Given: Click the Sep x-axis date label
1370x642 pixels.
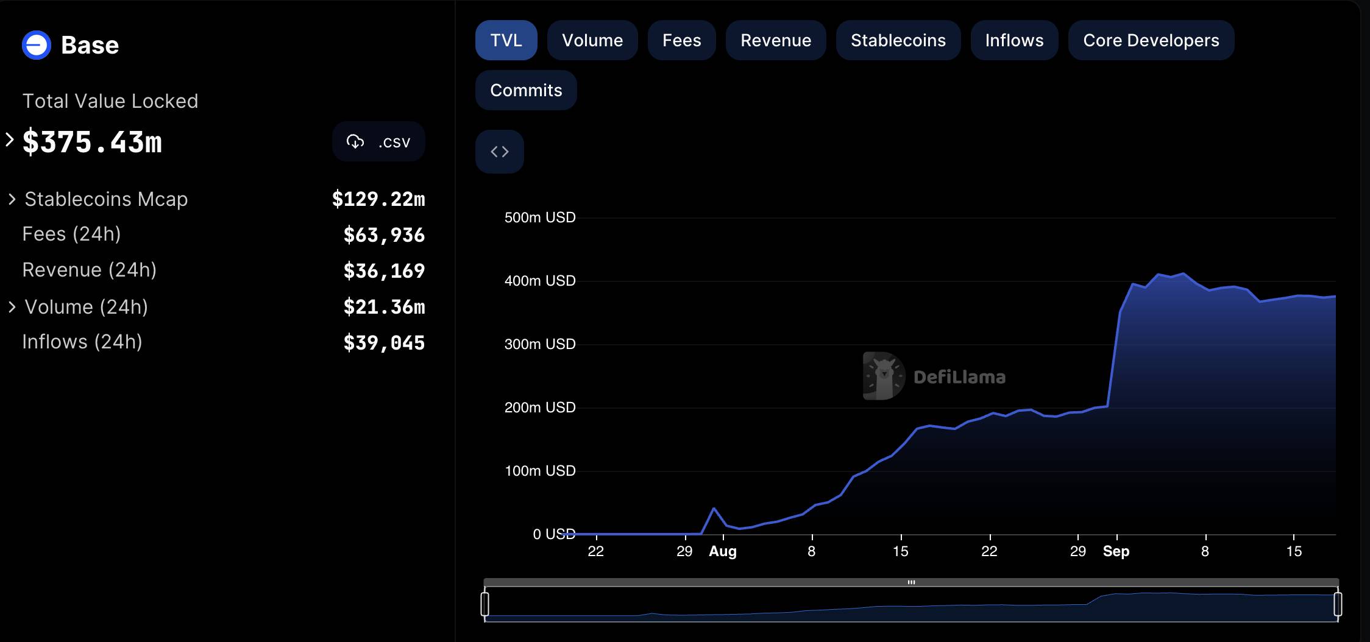Looking at the screenshot, I should tap(1116, 551).
